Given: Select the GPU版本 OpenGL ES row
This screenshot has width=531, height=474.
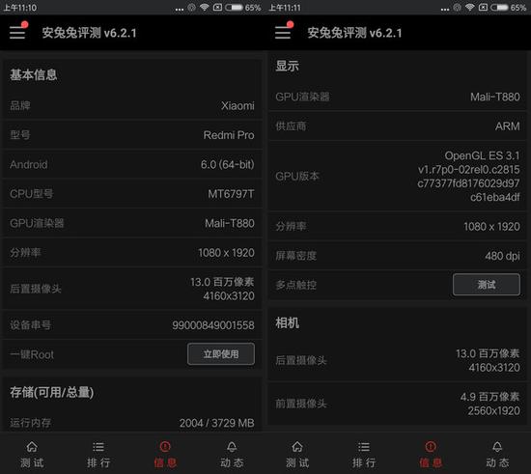Looking at the screenshot, I should tap(398, 177).
